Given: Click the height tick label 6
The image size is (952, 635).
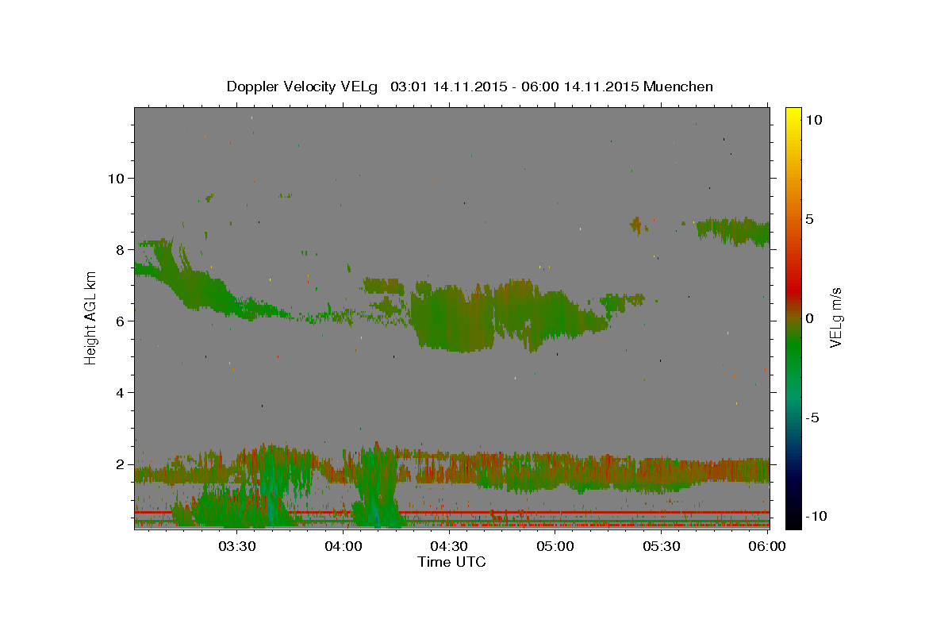Looking at the screenshot, I should 119,321.
